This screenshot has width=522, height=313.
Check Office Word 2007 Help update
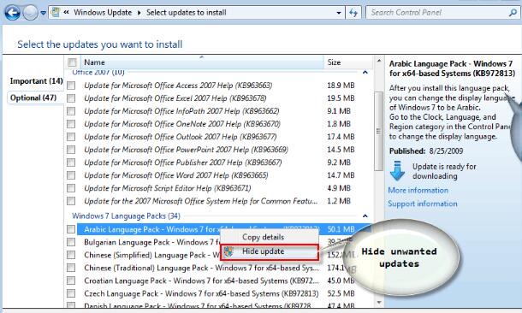pyautogui.click(x=71, y=175)
